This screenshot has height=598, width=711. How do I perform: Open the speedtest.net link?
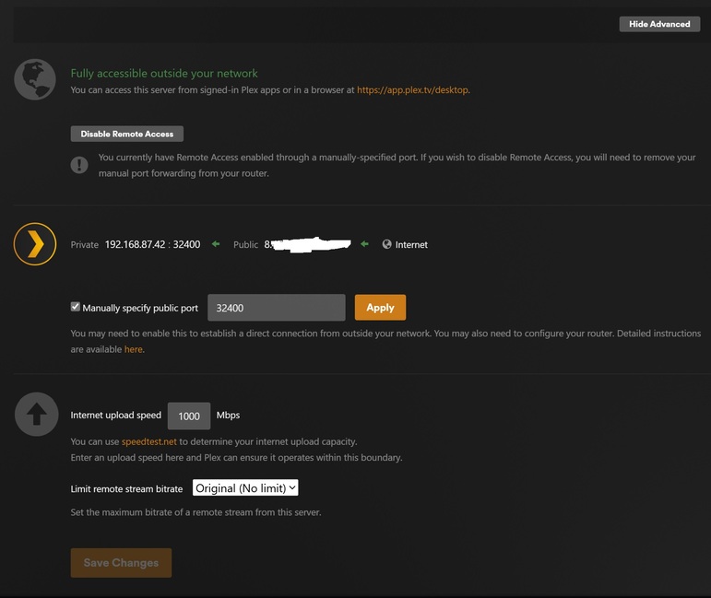tap(148, 441)
